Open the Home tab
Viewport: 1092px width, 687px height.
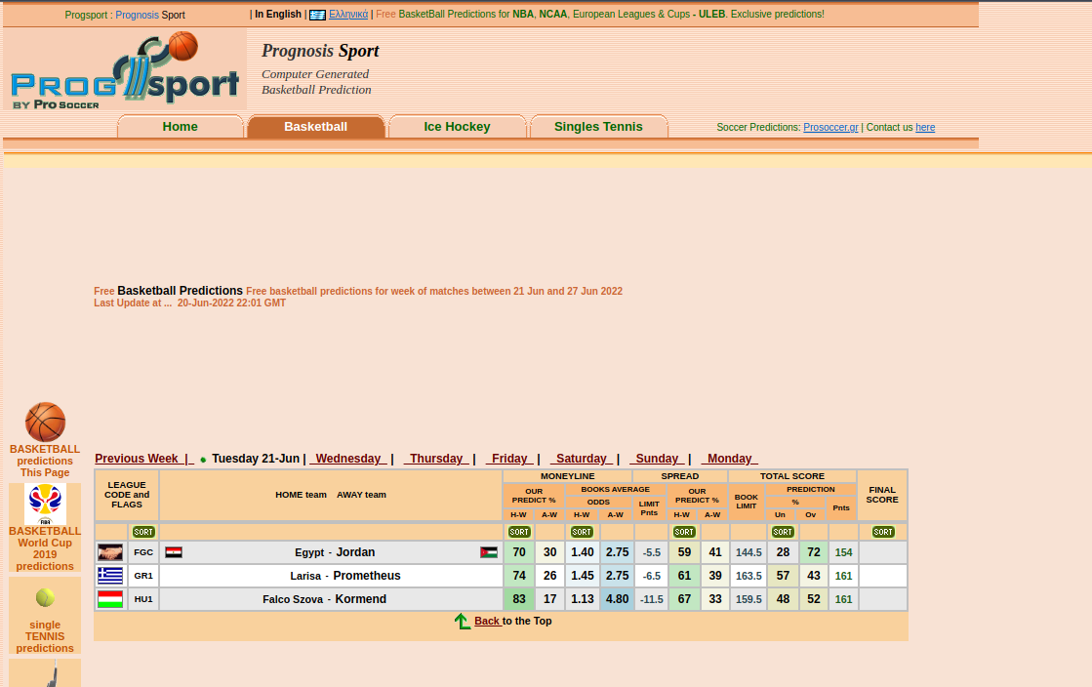pyautogui.click(x=181, y=127)
